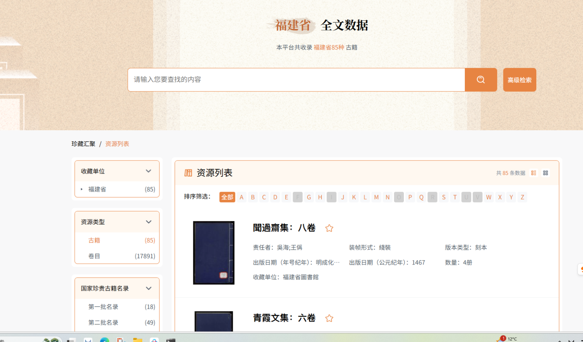Open the 青霞文集 book cover thumbnail

214,321
